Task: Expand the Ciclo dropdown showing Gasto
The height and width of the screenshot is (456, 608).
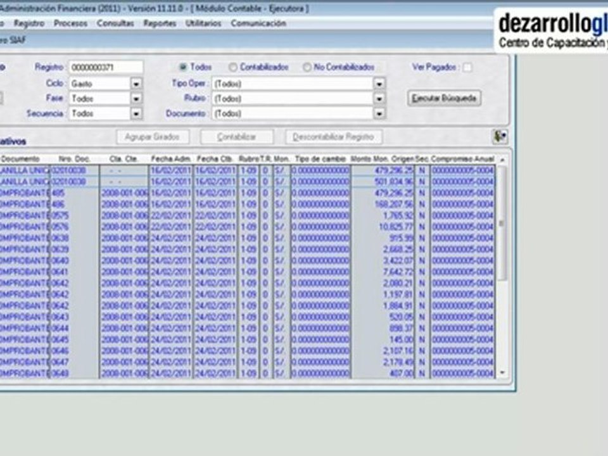Action: point(136,84)
